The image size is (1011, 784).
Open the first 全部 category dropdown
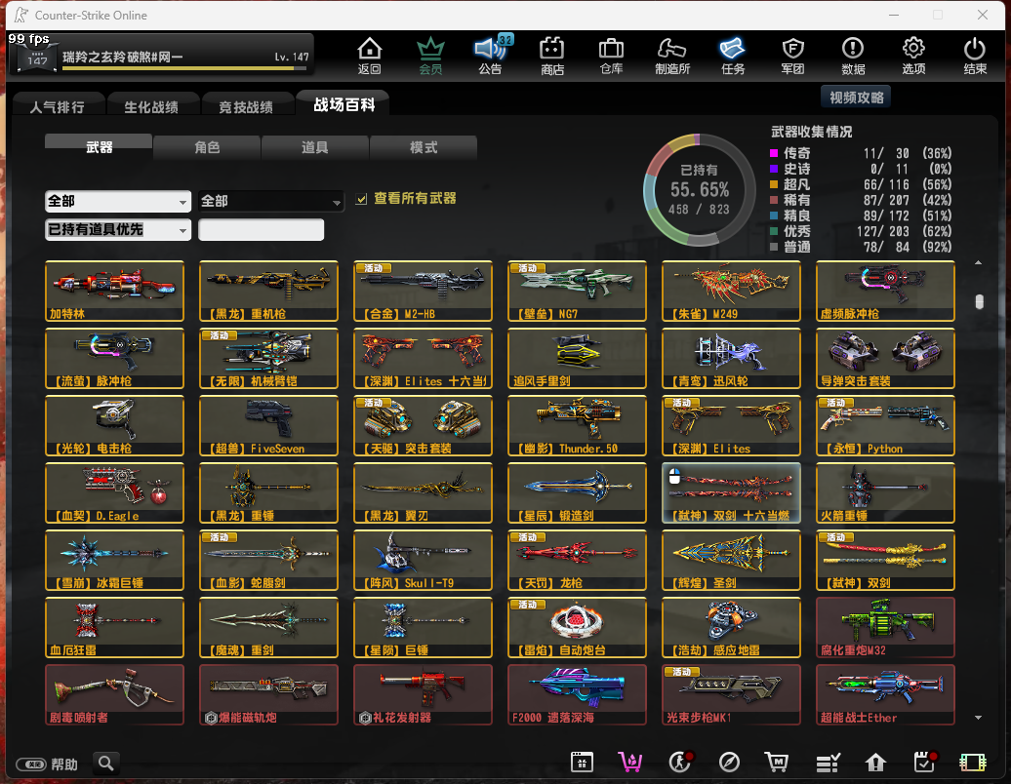coord(118,202)
